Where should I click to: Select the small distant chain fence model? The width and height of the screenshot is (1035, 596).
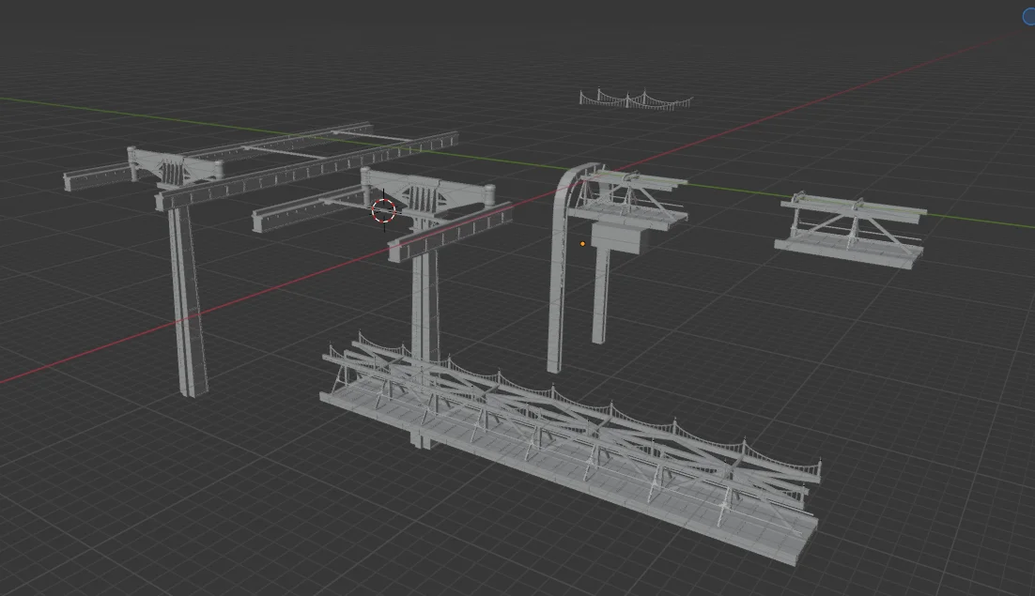(x=637, y=100)
